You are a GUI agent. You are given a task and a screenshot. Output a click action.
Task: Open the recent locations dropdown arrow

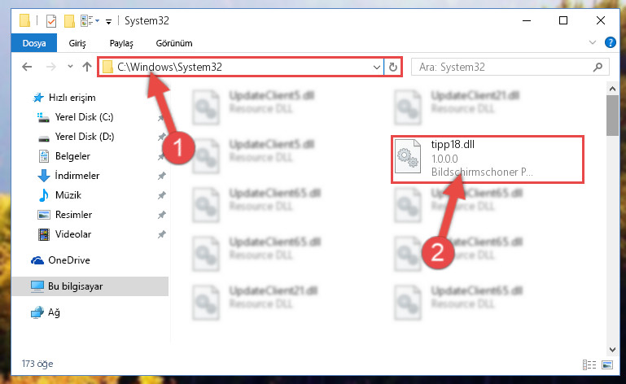point(70,66)
